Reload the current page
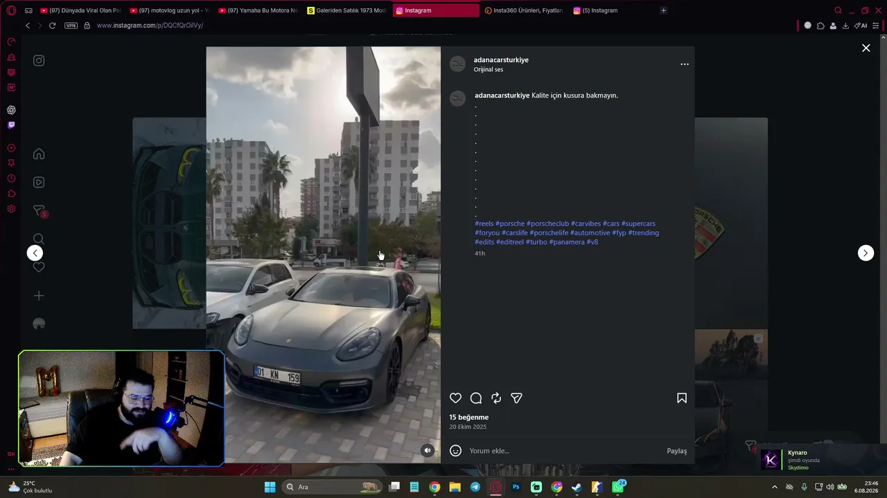 52,26
